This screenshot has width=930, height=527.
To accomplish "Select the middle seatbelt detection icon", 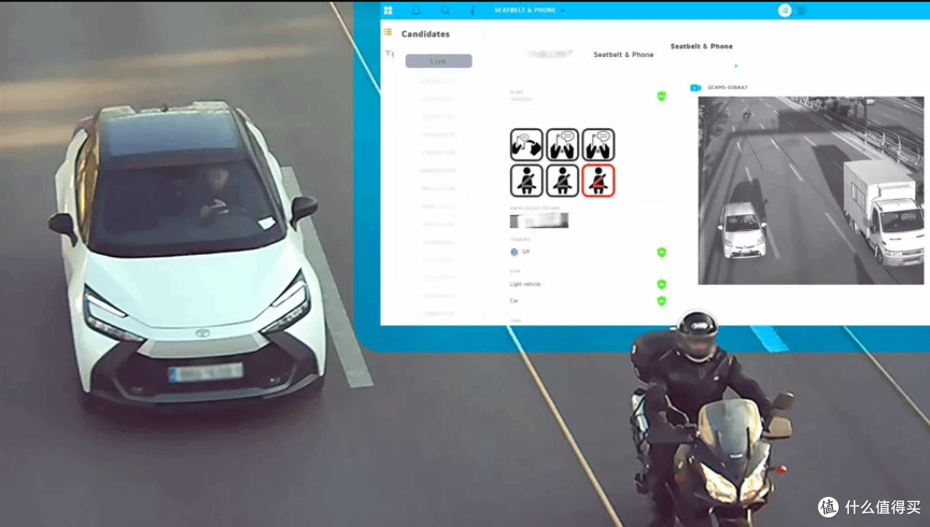I will (x=562, y=181).
